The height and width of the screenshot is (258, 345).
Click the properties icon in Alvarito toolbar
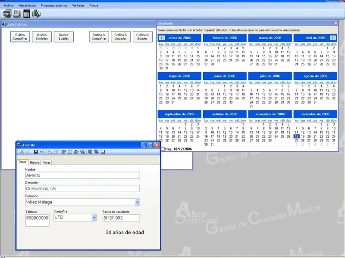tap(64, 152)
